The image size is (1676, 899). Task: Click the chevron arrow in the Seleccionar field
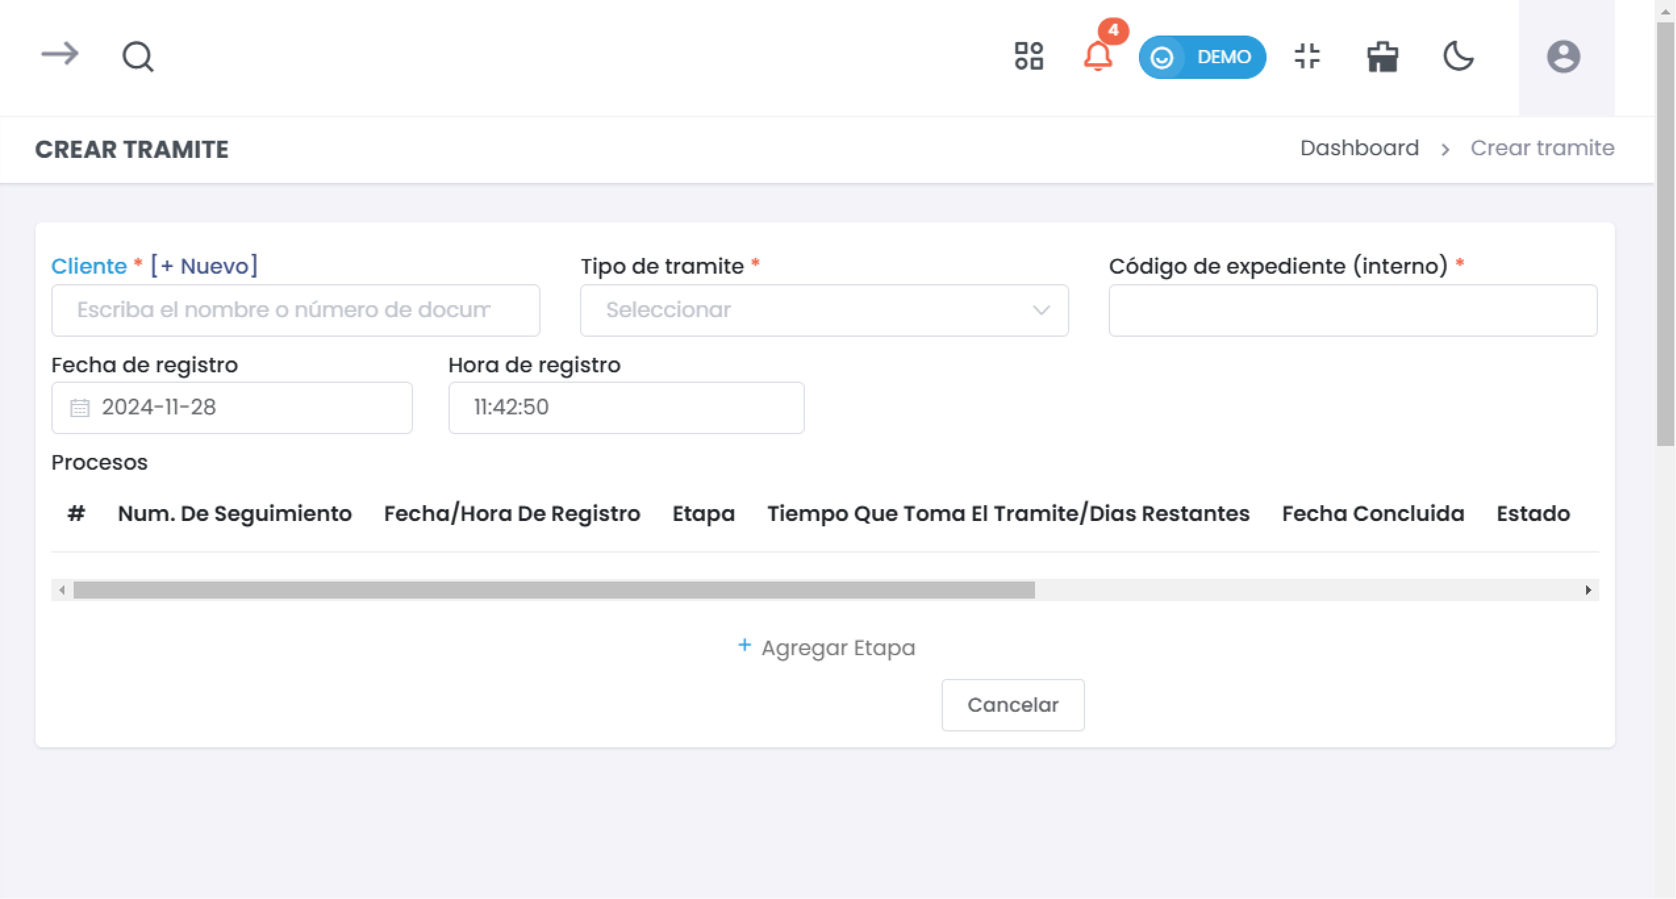pyautogui.click(x=1041, y=310)
